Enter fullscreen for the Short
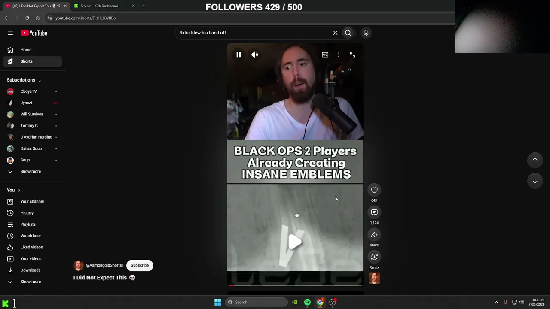 pyautogui.click(x=352, y=55)
